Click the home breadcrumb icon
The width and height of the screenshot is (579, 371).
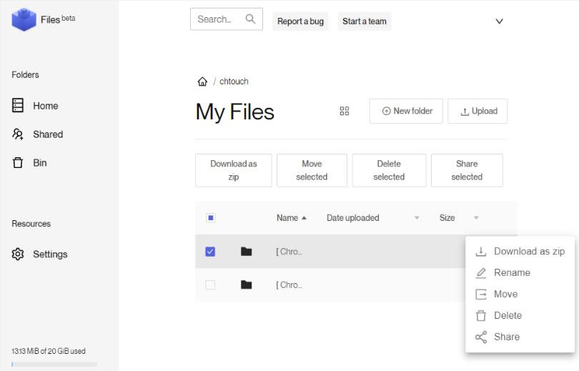point(202,81)
